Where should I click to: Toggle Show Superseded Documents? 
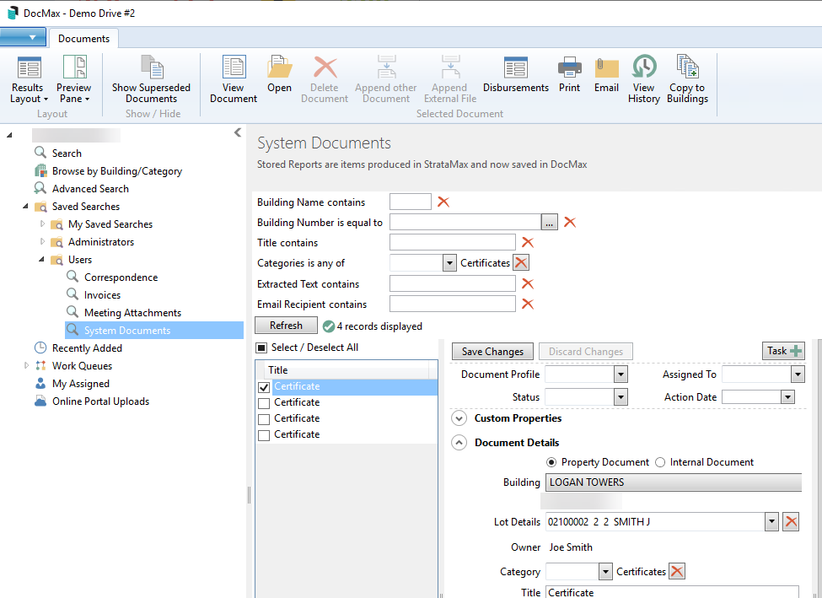coord(151,79)
